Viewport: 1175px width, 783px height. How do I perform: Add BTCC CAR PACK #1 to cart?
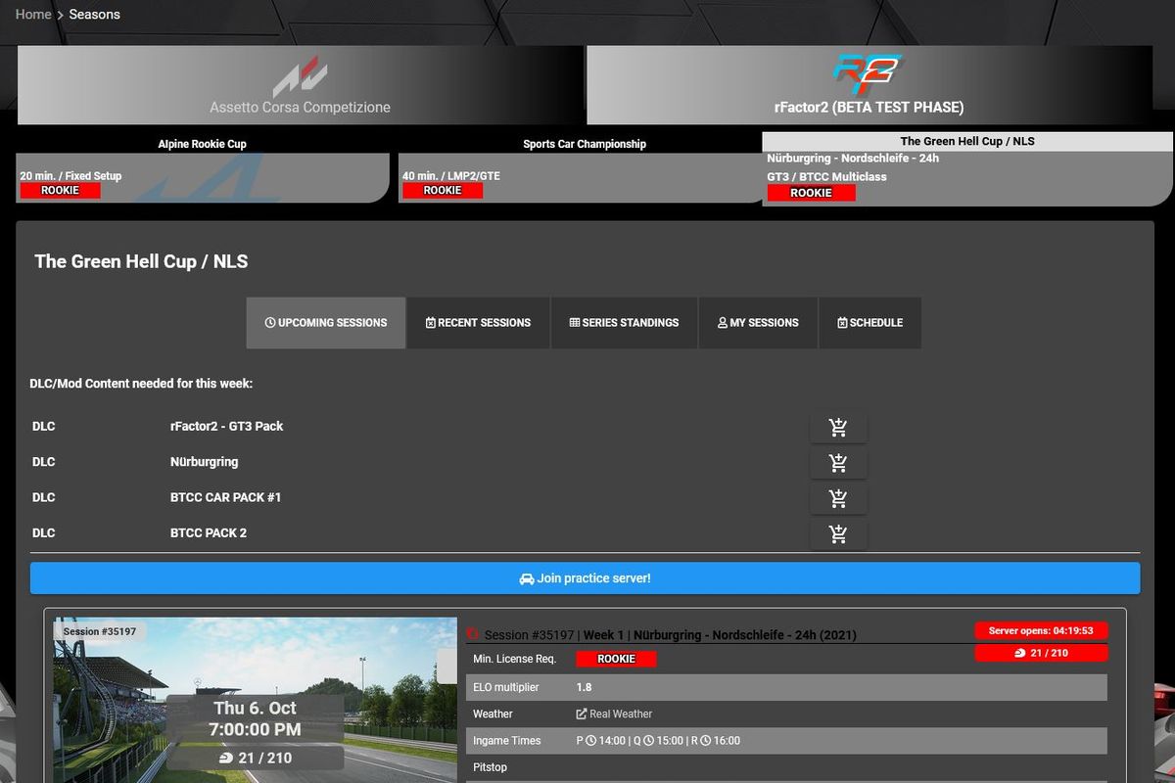838,497
